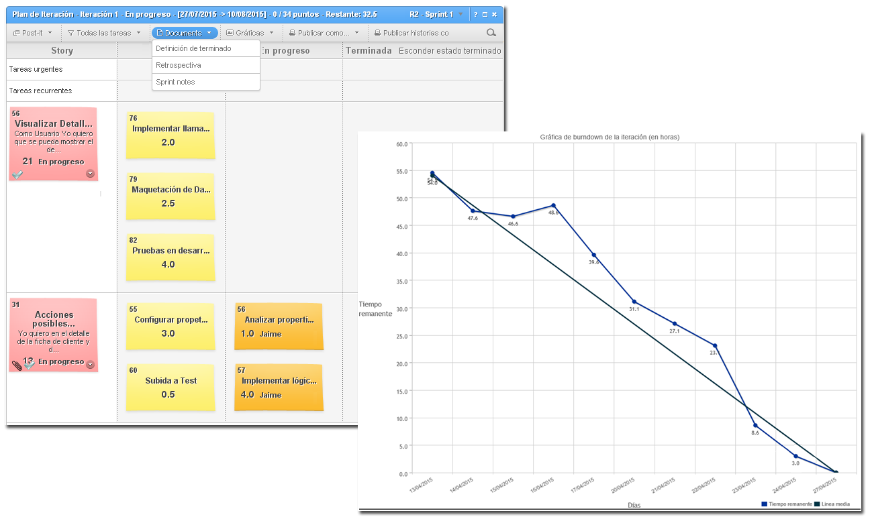
Task: Click the Publicar como... button
Action: coord(324,32)
